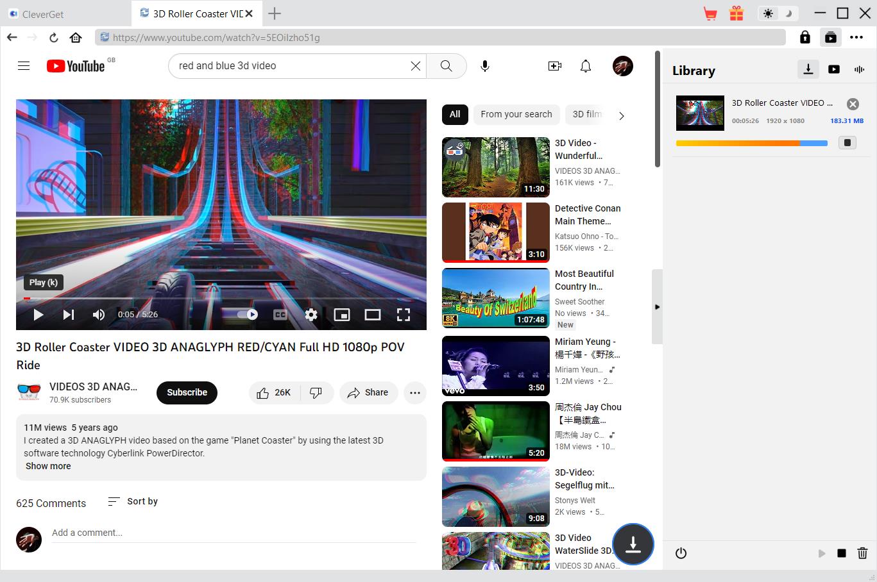The width and height of the screenshot is (877, 582).
Task: Expand more filter chips with chevron
Action: [621, 116]
